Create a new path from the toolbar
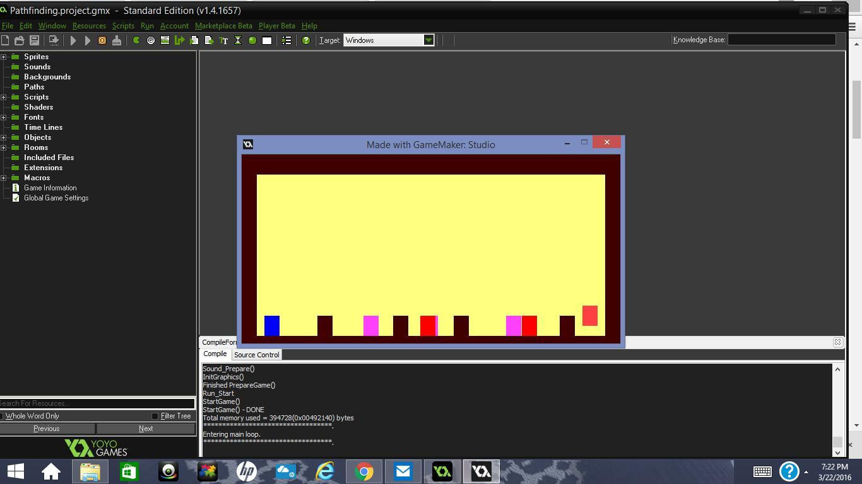The width and height of the screenshot is (862, 484). (x=179, y=40)
